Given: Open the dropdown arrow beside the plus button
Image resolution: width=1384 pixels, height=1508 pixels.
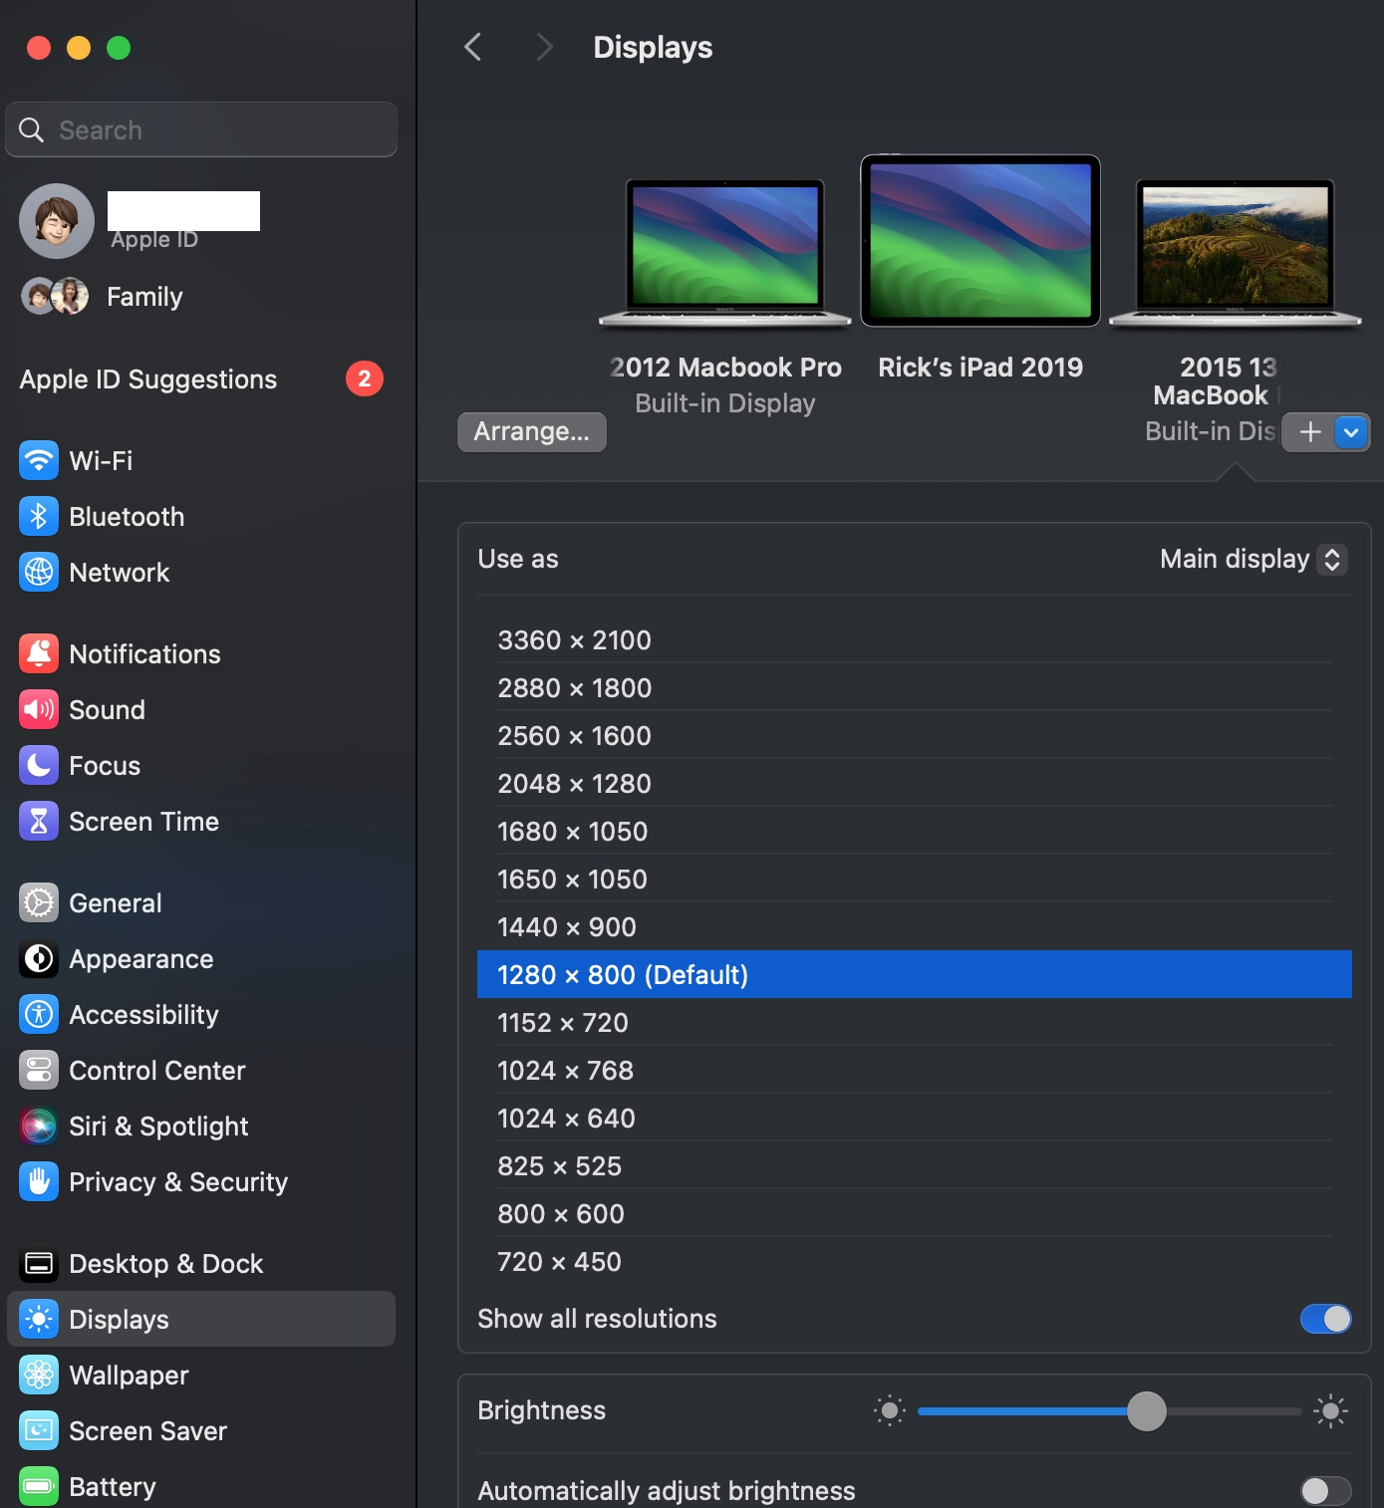Looking at the screenshot, I should click(x=1351, y=432).
